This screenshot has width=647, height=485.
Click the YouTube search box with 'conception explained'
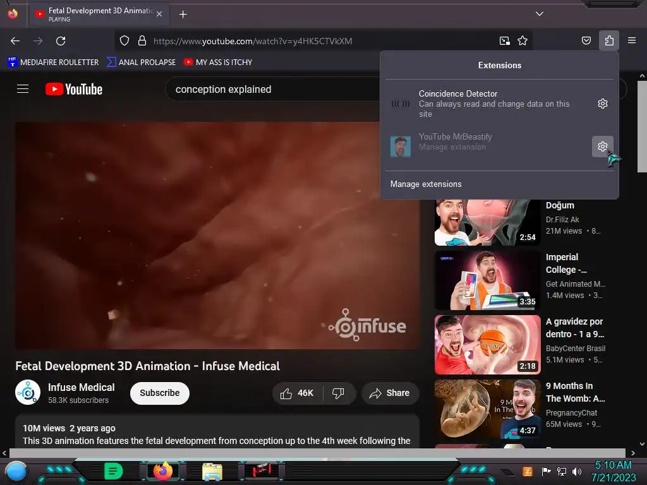[272, 89]
